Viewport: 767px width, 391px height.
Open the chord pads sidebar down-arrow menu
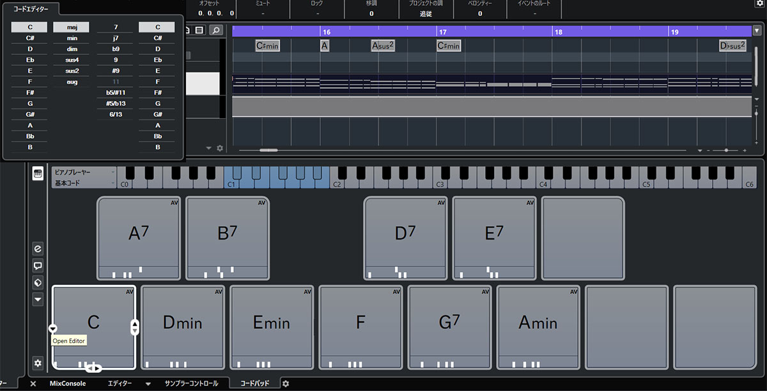[38, 299]
